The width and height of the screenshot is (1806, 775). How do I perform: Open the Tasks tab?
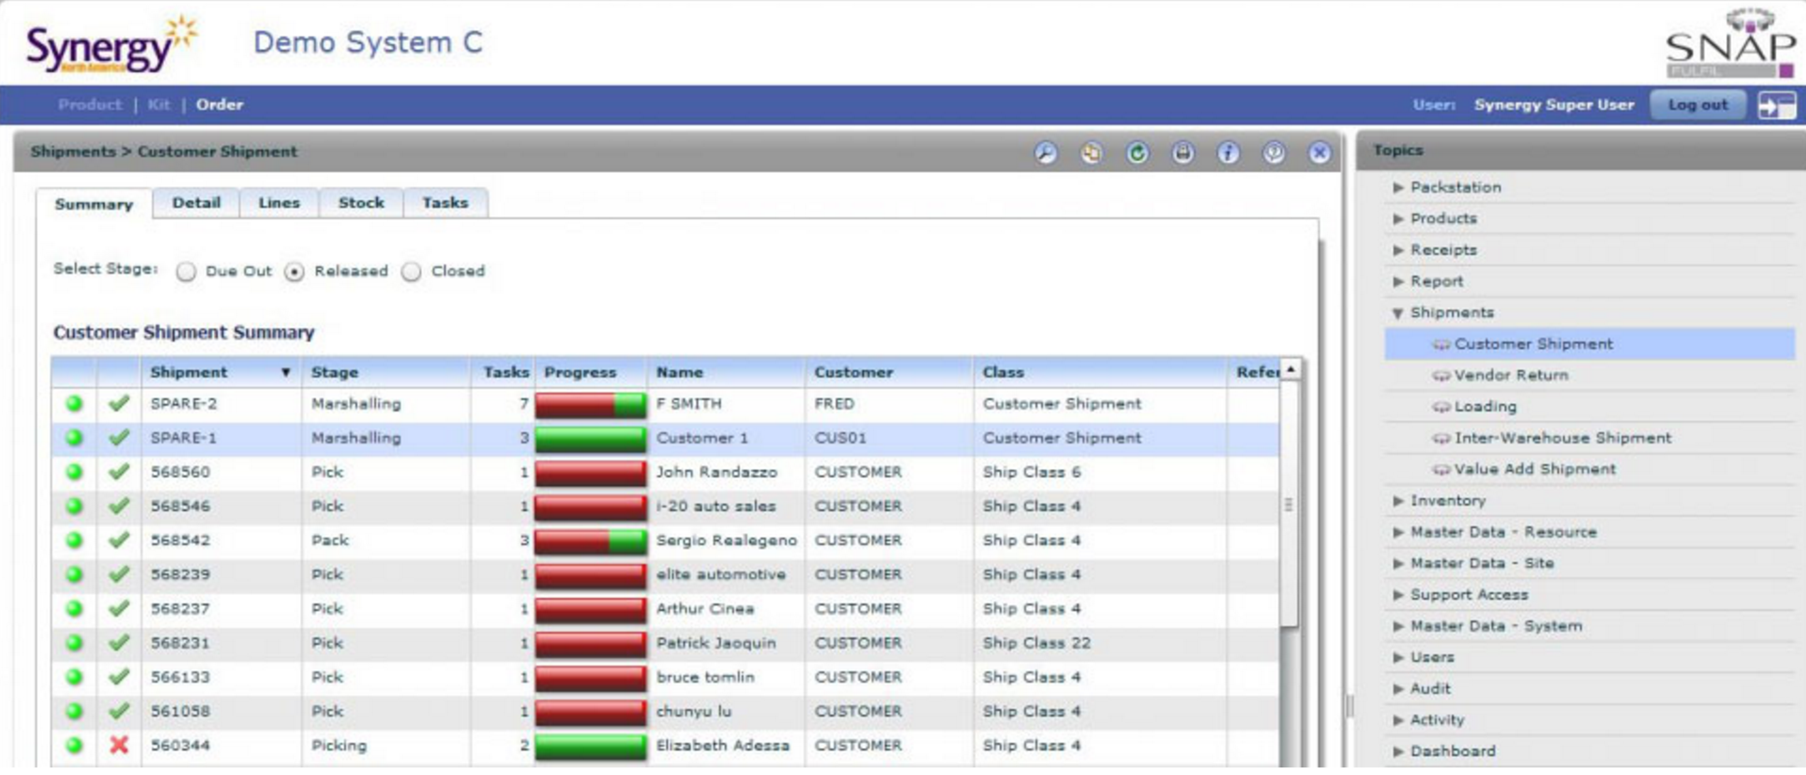click(x=445, y=203)
